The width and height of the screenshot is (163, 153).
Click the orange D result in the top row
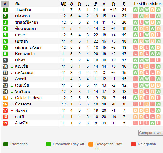(152, 10)
